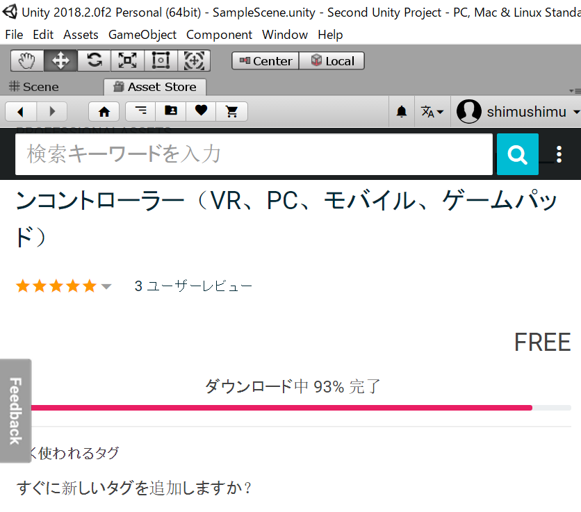Switch to the Scene tab
Screen dimensions: 581x512
pos(34,87)
